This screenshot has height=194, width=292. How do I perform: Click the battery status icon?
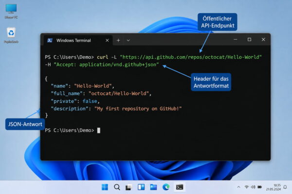coord(259,187)
